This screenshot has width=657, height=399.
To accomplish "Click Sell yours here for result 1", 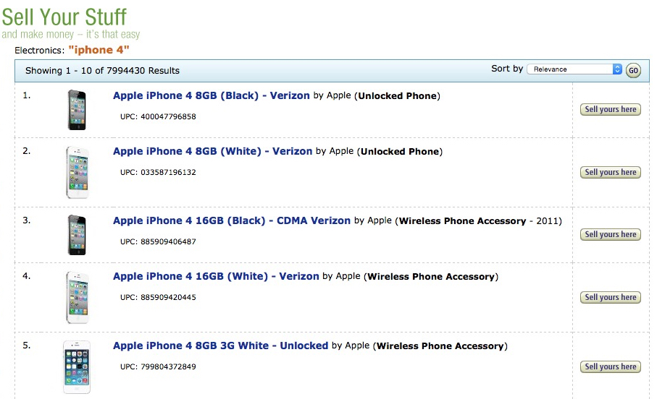I will (611, 110).
